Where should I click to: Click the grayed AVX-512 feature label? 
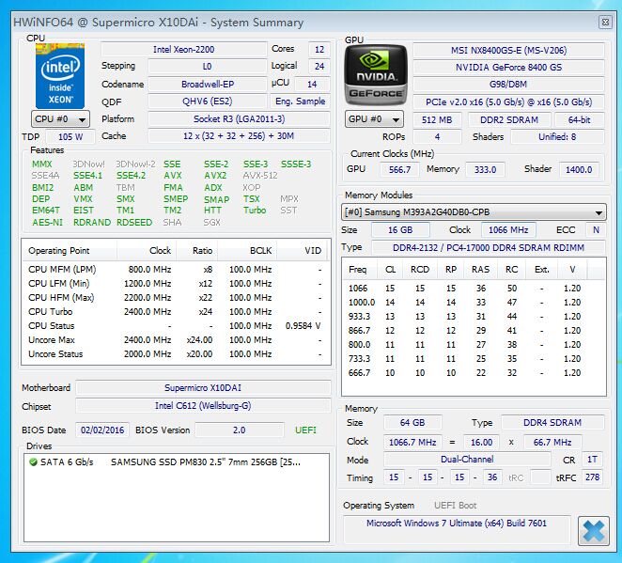(x=260, y=176)
